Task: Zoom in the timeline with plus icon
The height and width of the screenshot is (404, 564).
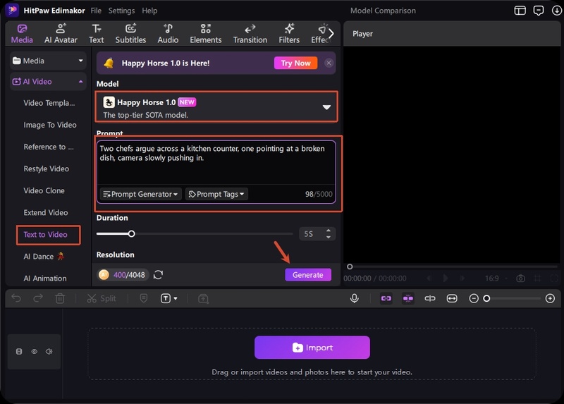Action: [x=550, y=298]
